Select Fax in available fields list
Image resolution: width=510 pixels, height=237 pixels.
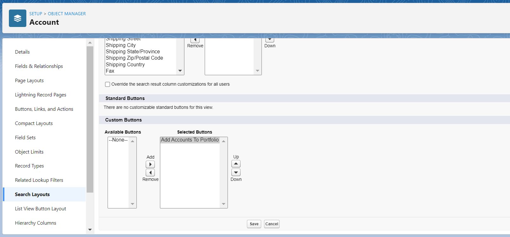coord(141,71)
